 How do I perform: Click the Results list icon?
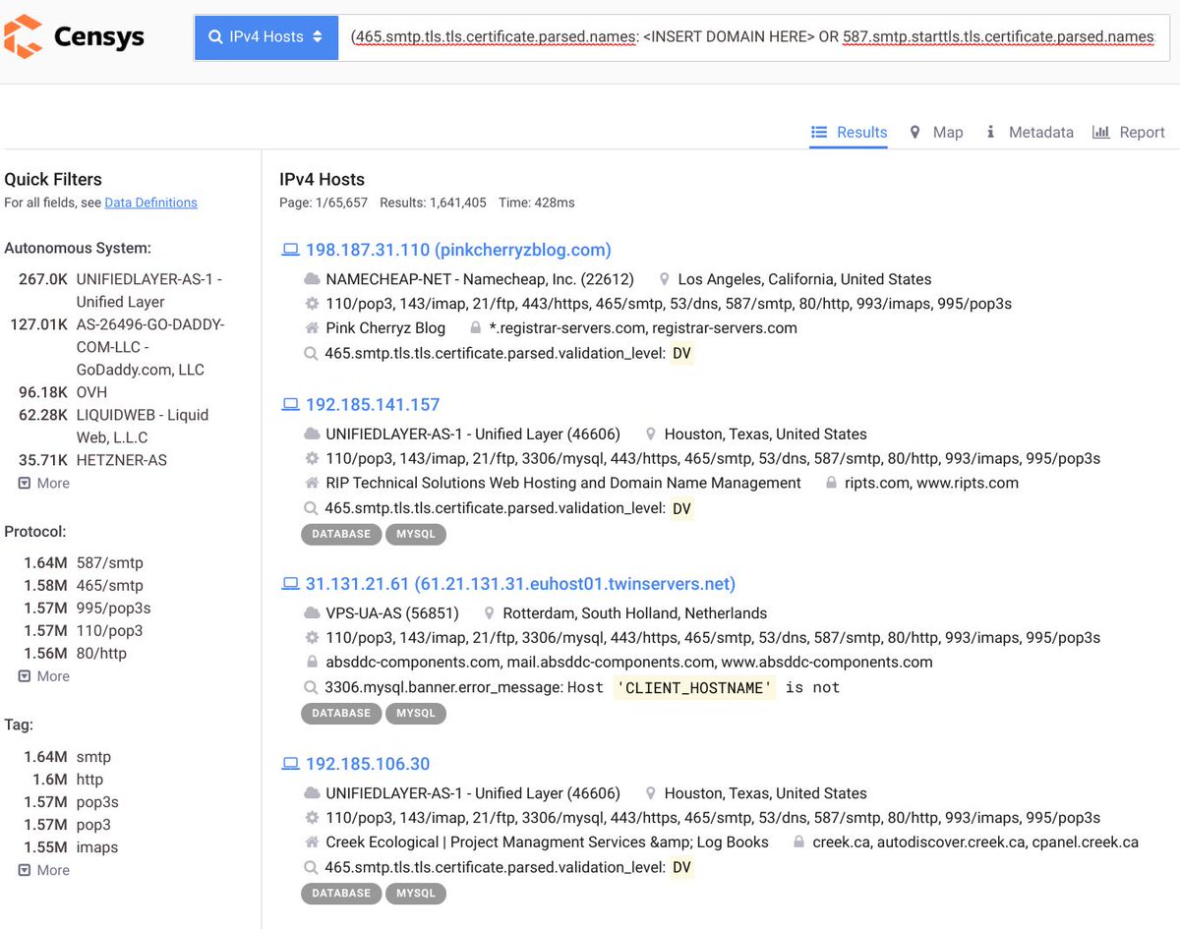(x=818, y=132)
